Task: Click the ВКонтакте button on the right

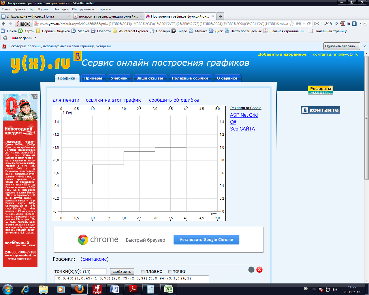Action: coord(320,110)
